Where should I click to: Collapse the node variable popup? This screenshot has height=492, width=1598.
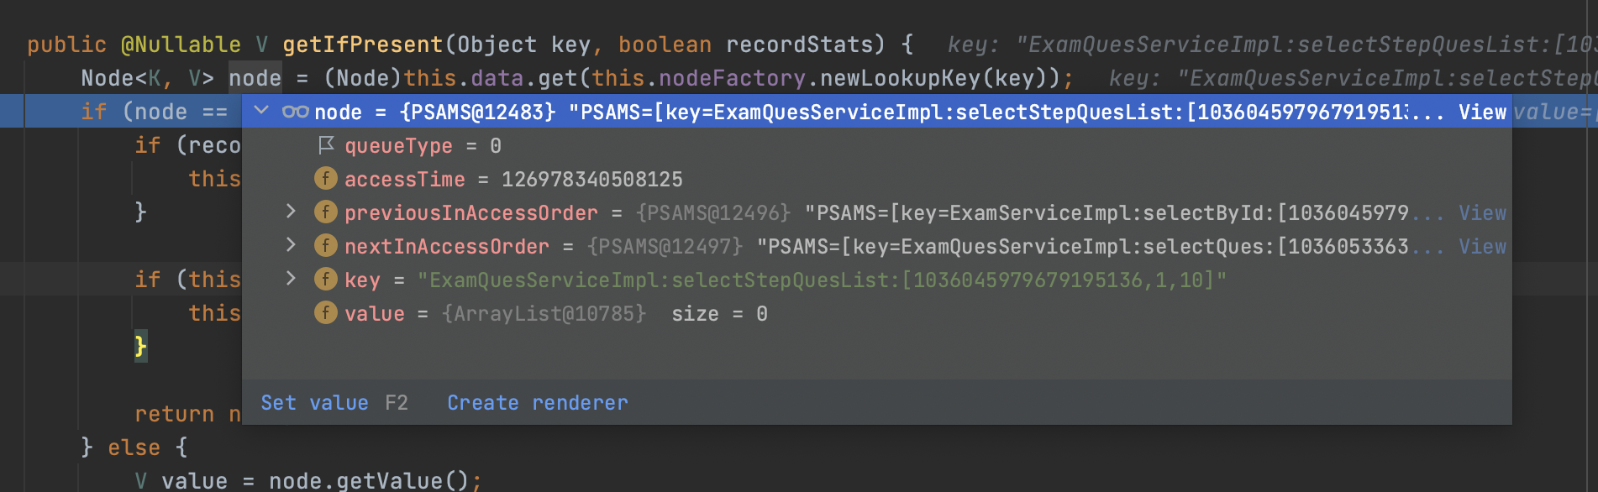point(262,111)
